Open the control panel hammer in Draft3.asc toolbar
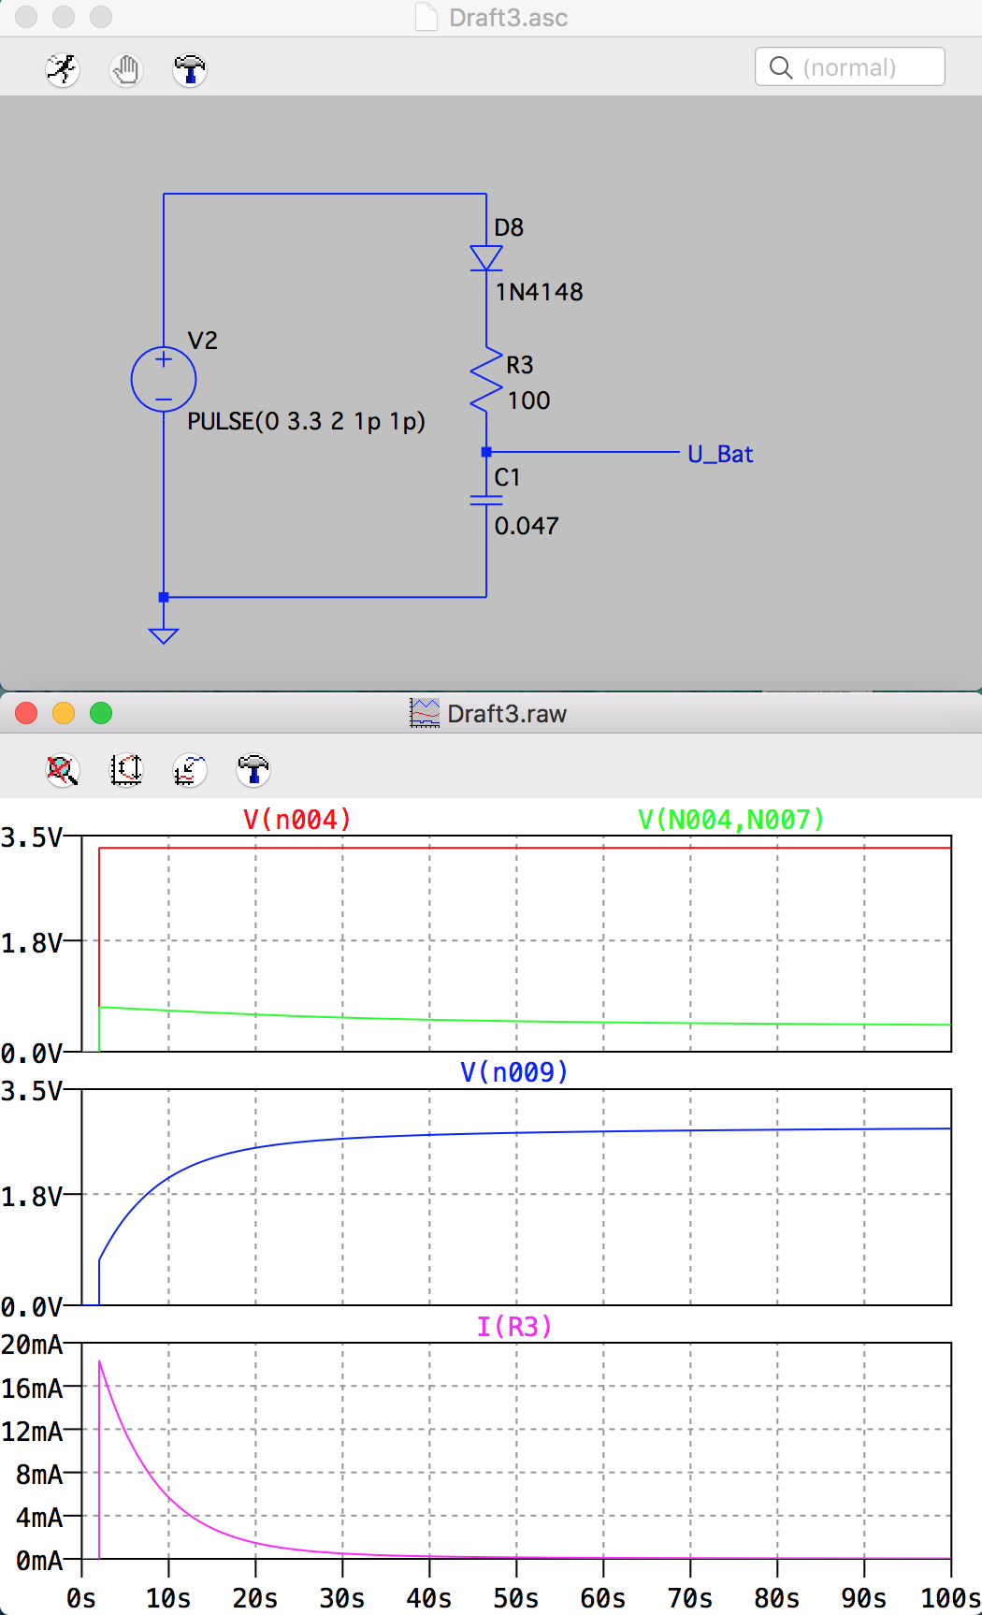This screenshot has height=1615, width=982. (x=190, y=69)
